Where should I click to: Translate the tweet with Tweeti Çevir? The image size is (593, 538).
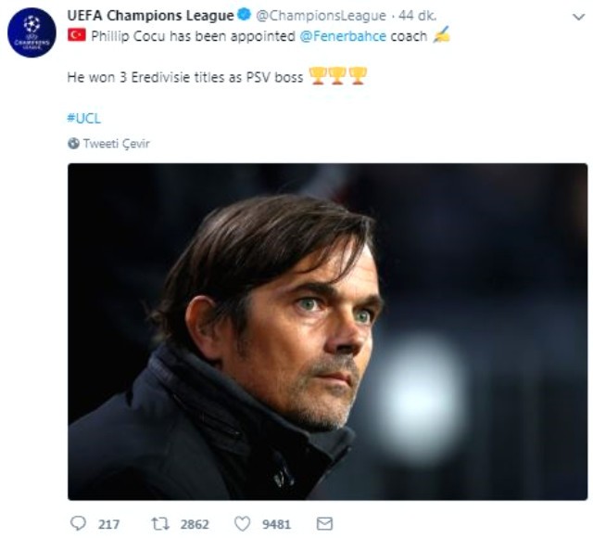(116, 144)
